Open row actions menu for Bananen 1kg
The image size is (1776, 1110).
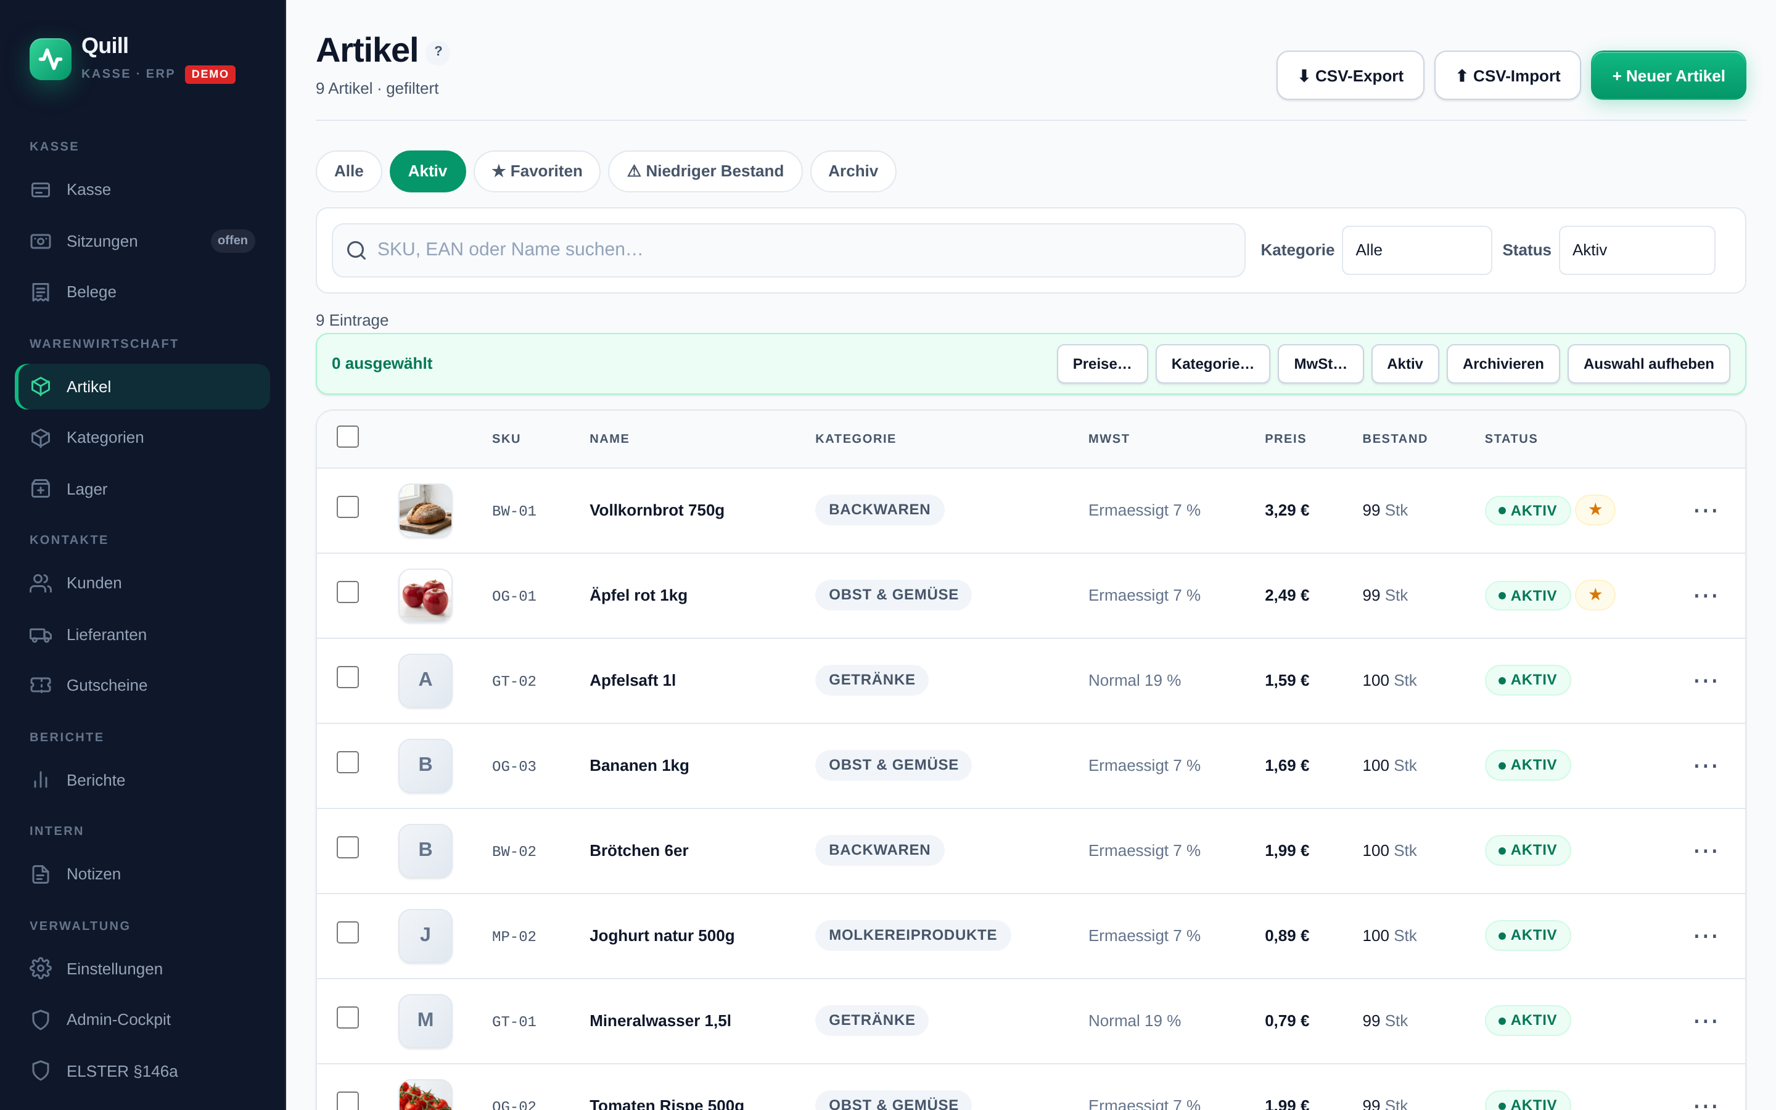tap(1706, 766)
